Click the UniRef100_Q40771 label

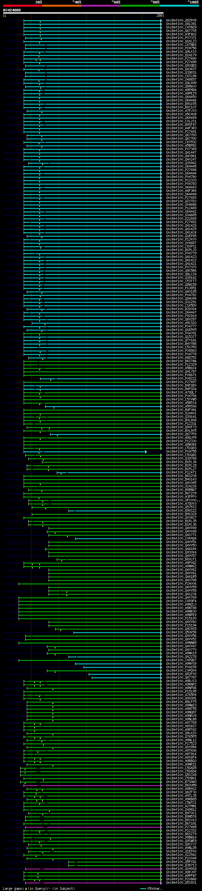(x=181, y=535)
